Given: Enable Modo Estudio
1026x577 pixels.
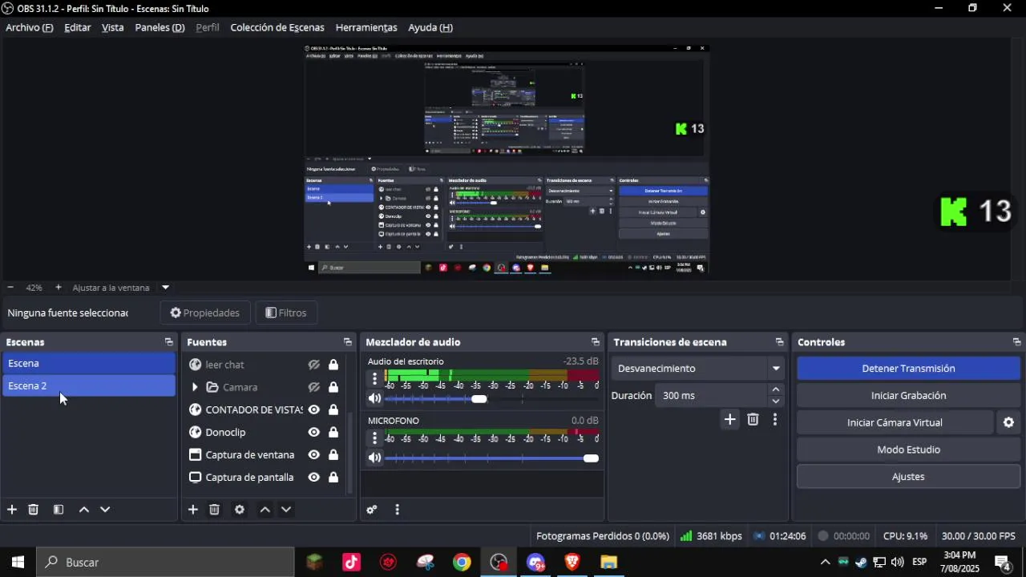Looking at the screenshot, I should pos(908,450).
